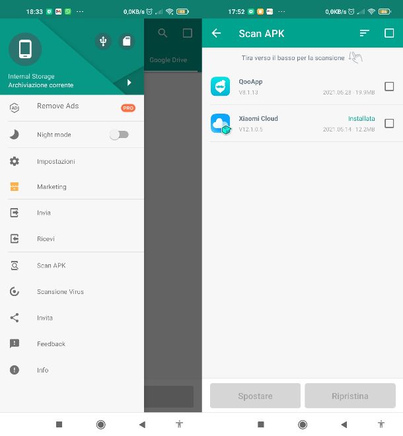
Task: Click the Installata status label
Action: pyautogui.click(x=361, y=119)
